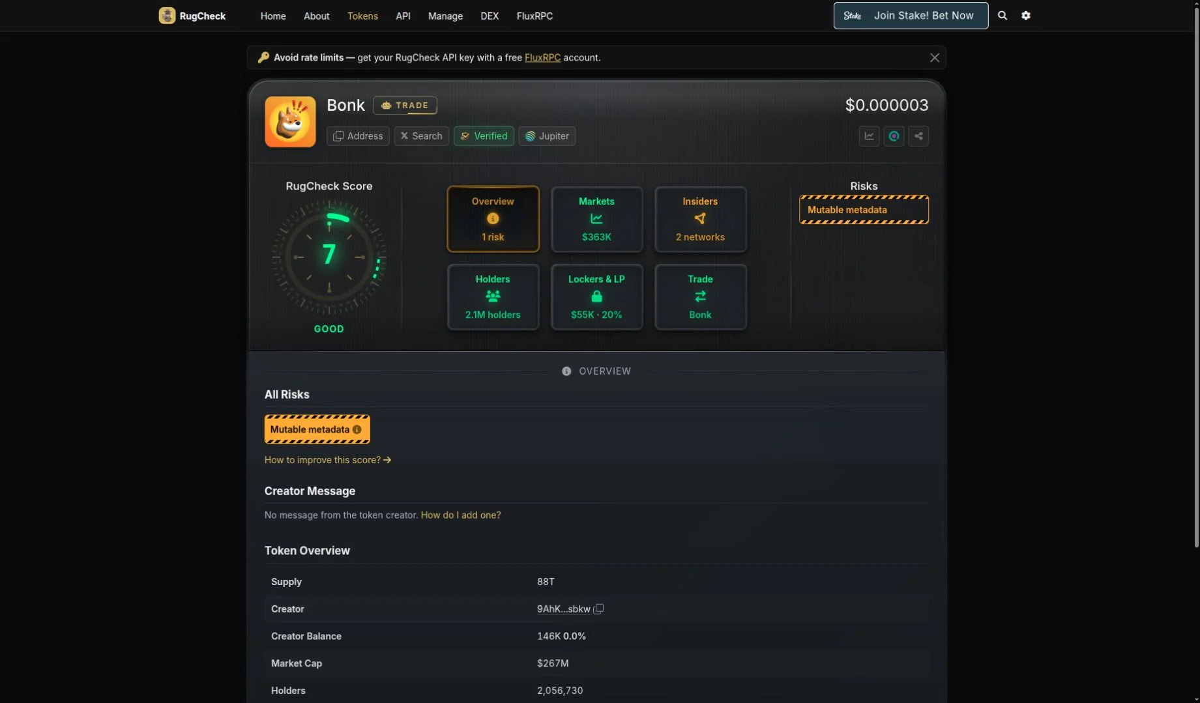Click the Join Stake! Bet Now banner
The height and width of the screenshot is (703, 1200).
tap(911, 16)
